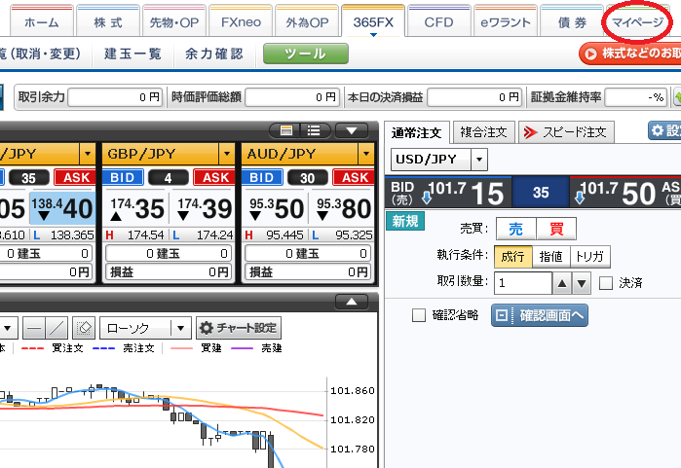This screenshot has height=468, width=681.
Task: Click the 確認画面へ button
Action: click(540, 315)
